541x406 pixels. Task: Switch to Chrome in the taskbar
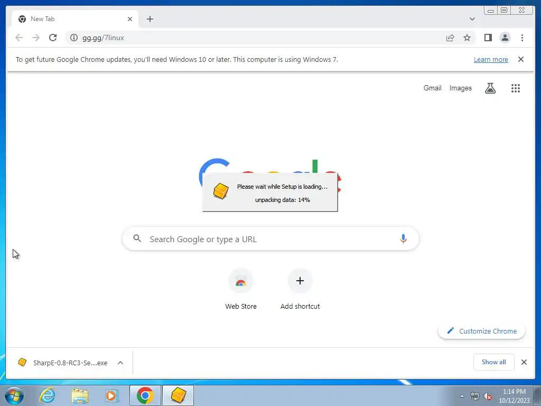(145, 395)
